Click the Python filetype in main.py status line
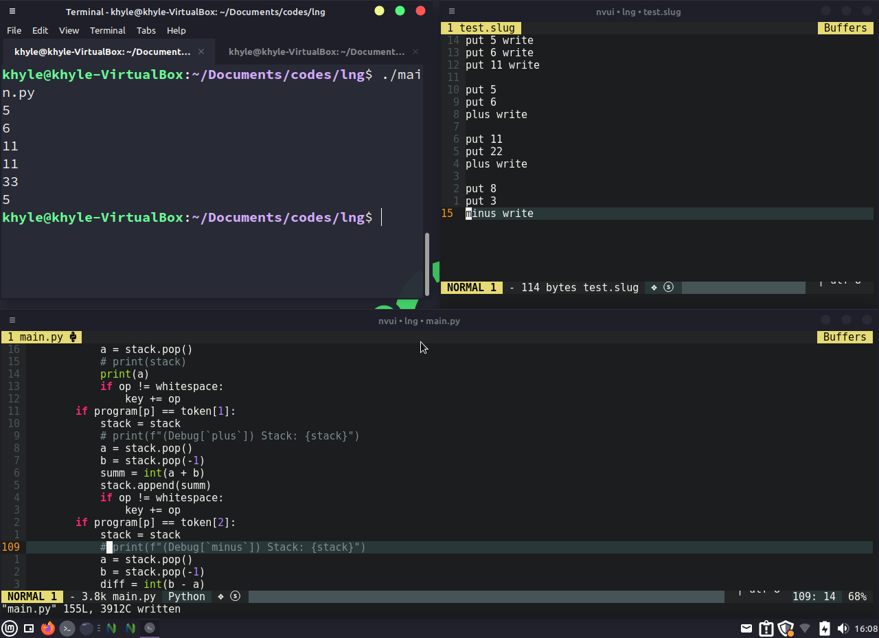 [x=187, y=597]
